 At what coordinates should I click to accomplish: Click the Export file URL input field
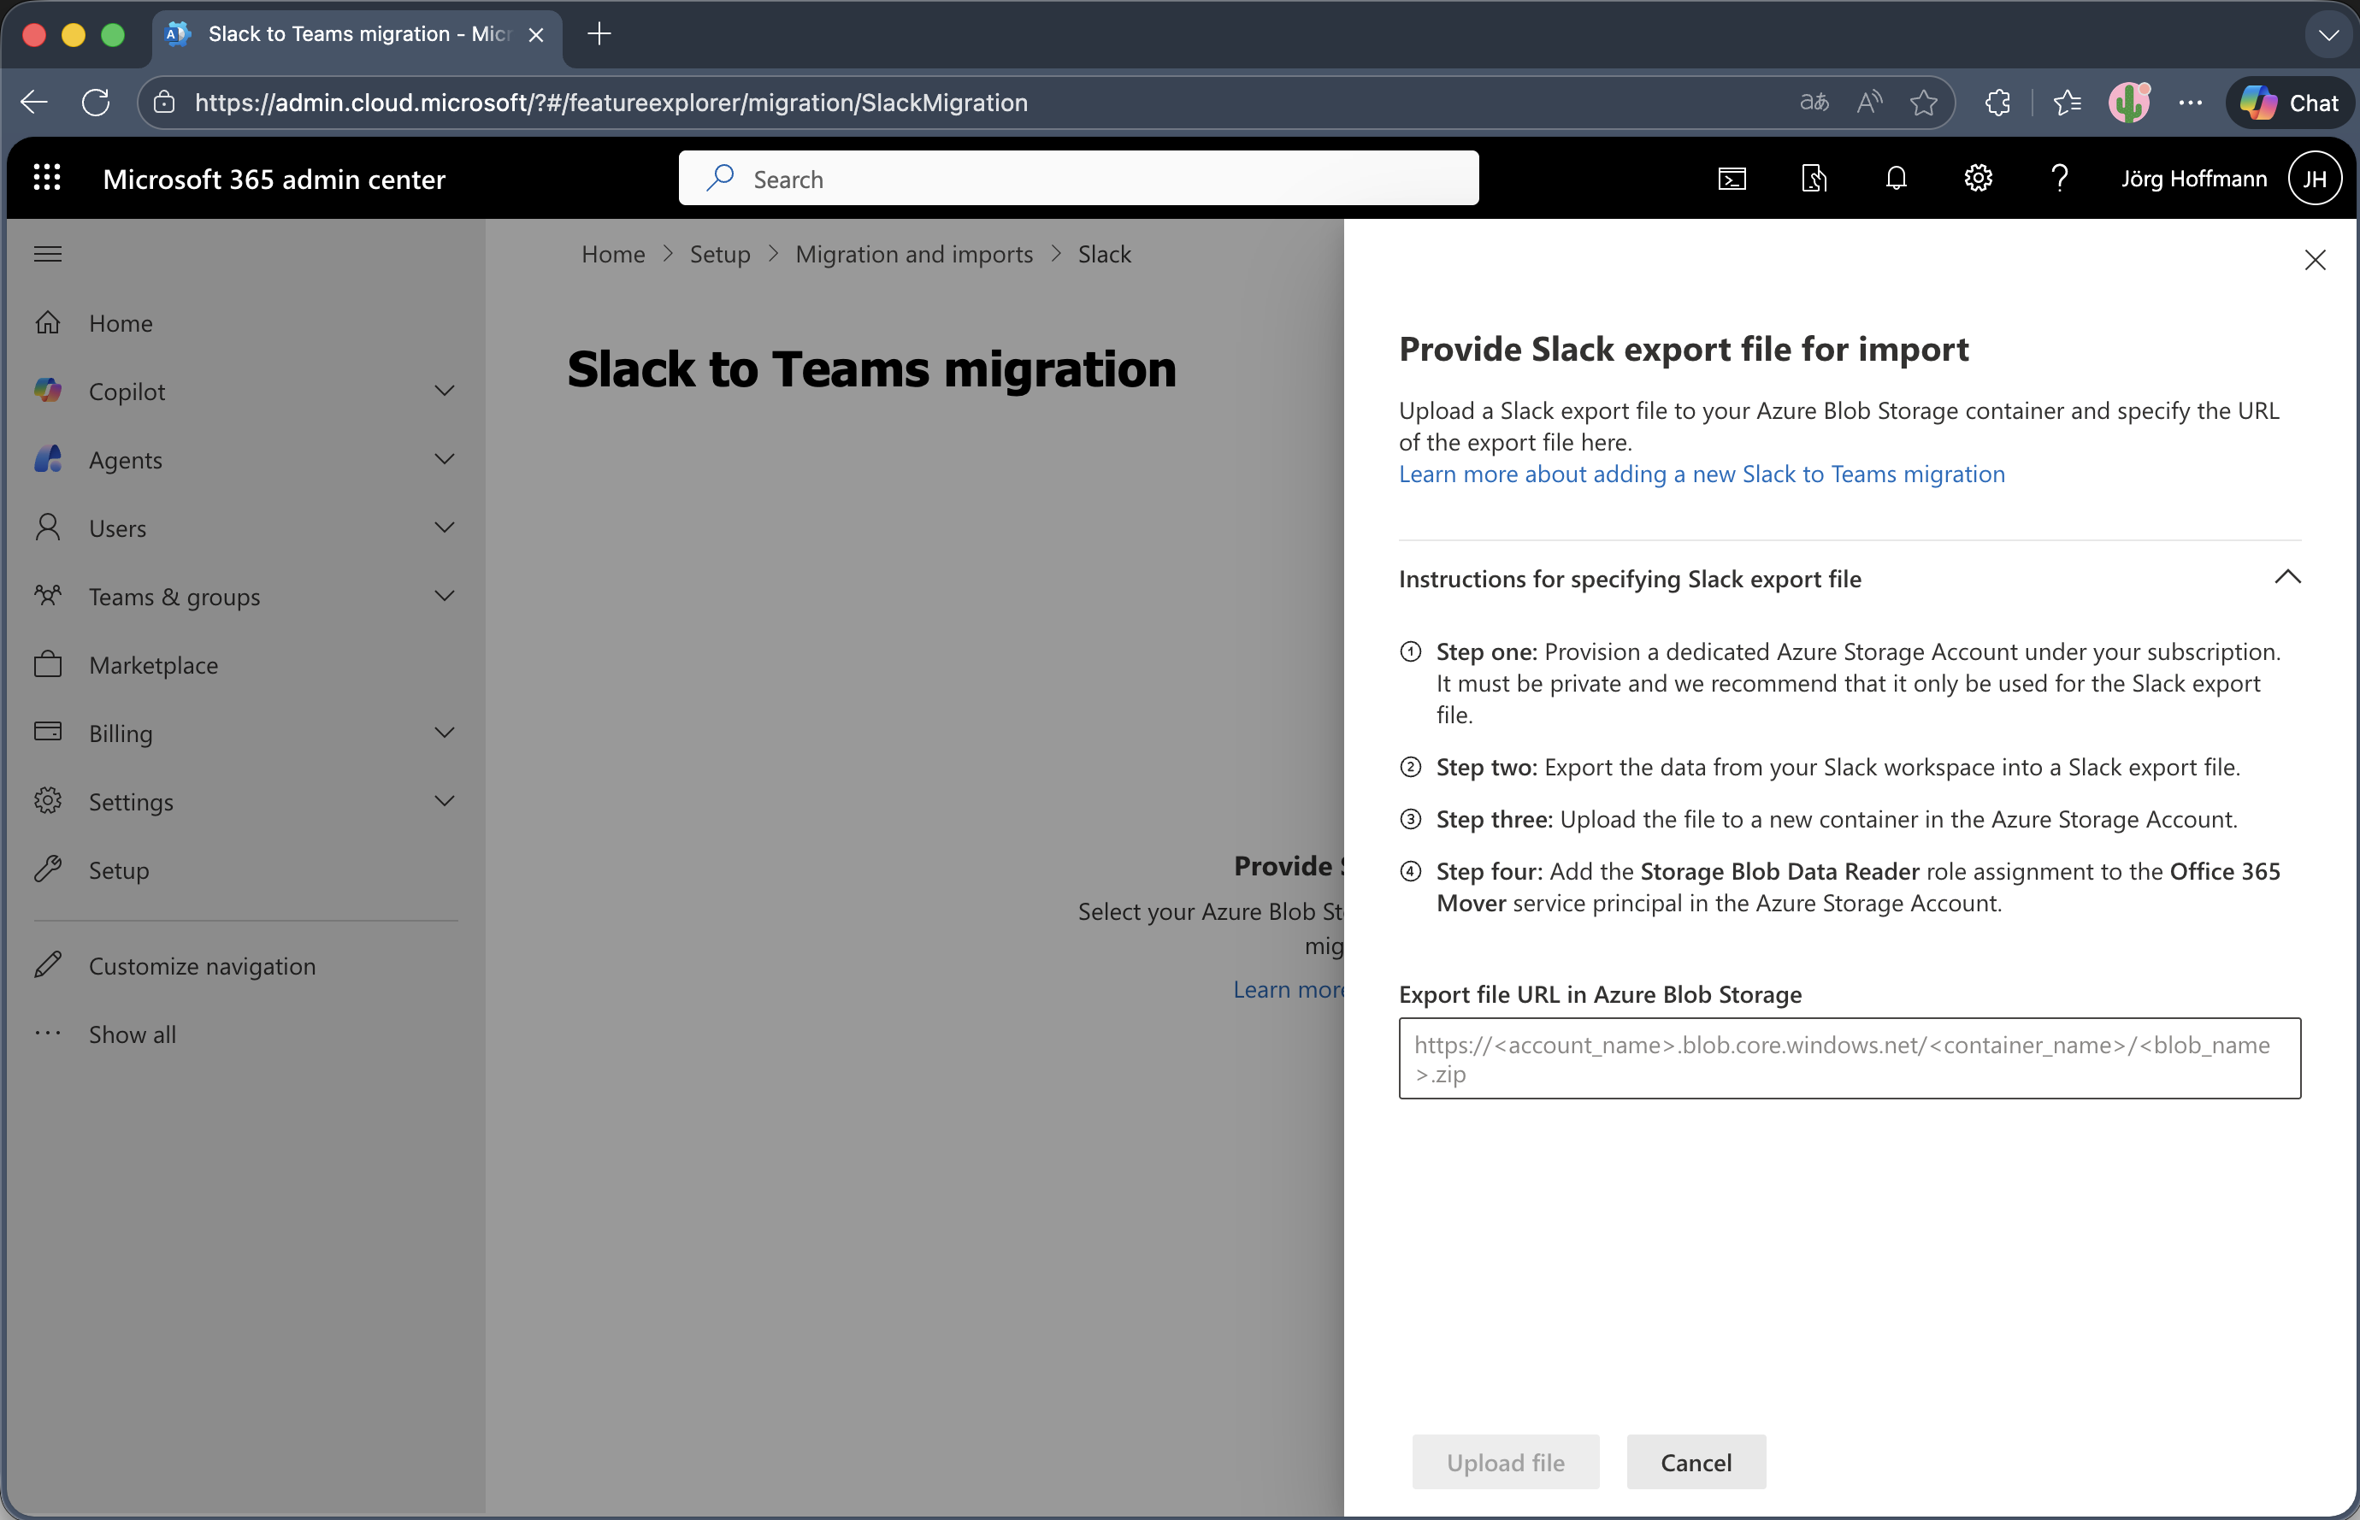click(x=1848, y=1058)
